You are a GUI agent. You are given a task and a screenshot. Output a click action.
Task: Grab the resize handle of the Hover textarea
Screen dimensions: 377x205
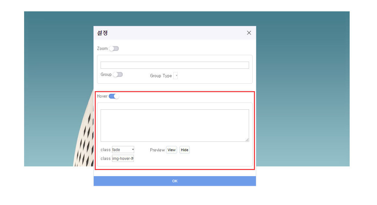[247, 140]
